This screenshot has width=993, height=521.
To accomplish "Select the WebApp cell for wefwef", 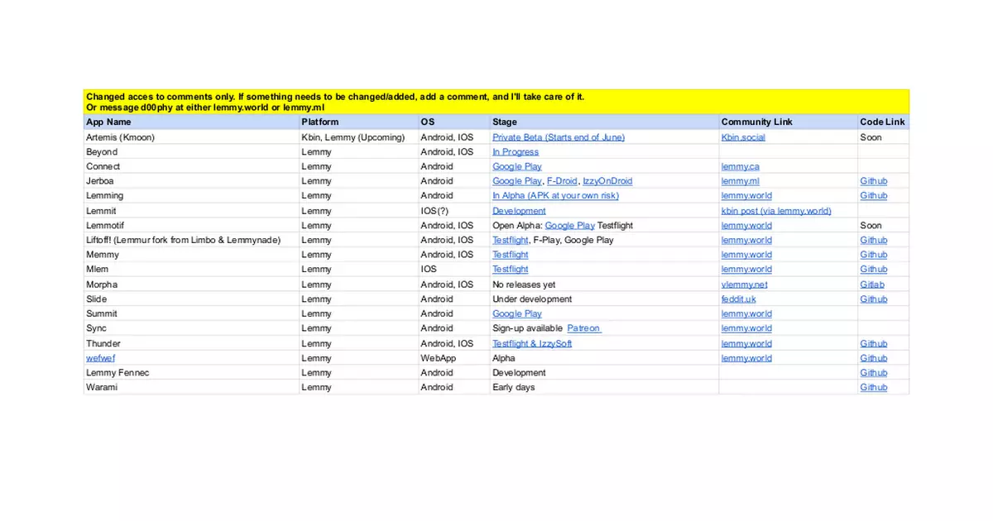I will pos(453,358).
